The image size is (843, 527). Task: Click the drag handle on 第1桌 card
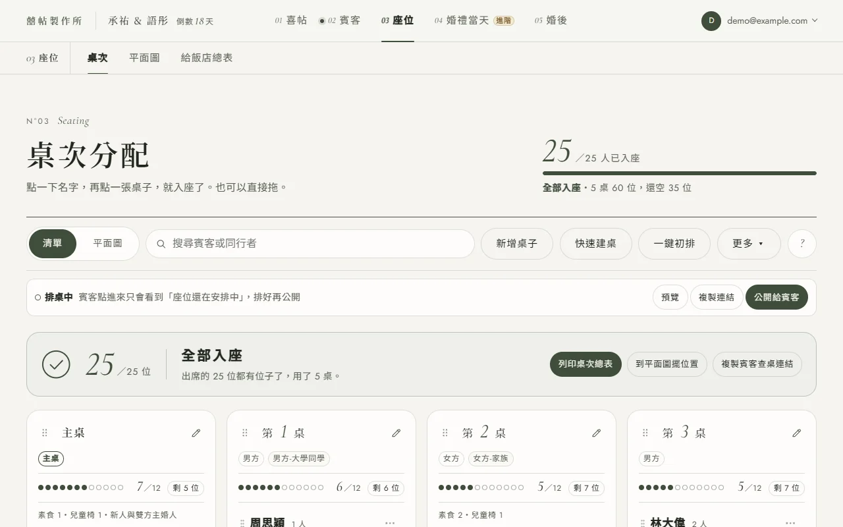pyautogui.click(x=245, y=433)
